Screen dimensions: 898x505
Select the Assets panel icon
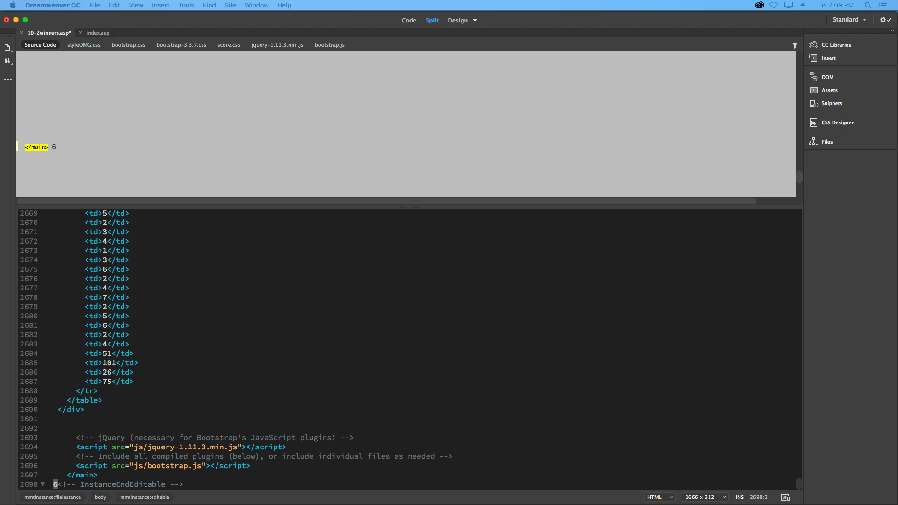[x=813, y=89]
